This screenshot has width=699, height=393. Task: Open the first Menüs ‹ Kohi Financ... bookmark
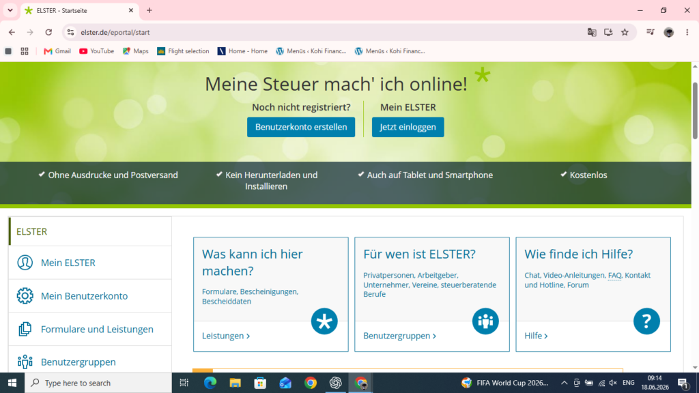311,51
